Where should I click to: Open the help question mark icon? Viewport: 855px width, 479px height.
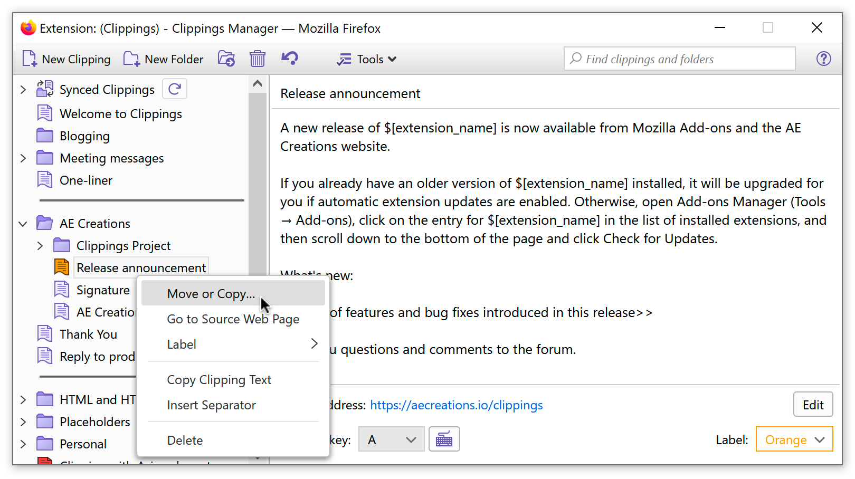[823, 59]
